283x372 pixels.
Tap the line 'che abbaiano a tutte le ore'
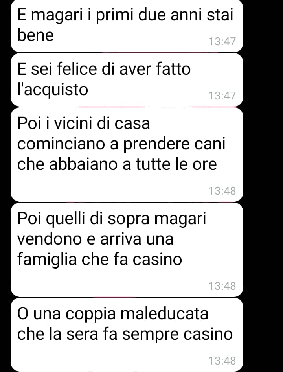pos(117,164)
